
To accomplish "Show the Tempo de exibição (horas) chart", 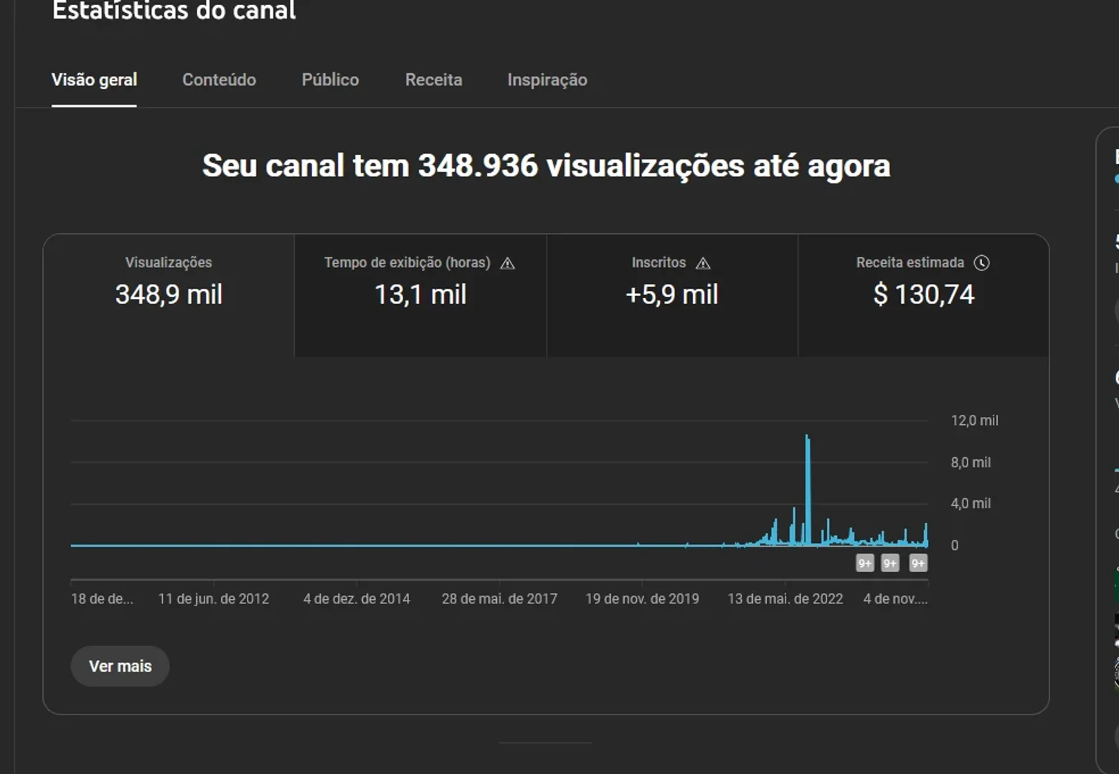I will tap(420, 295).
